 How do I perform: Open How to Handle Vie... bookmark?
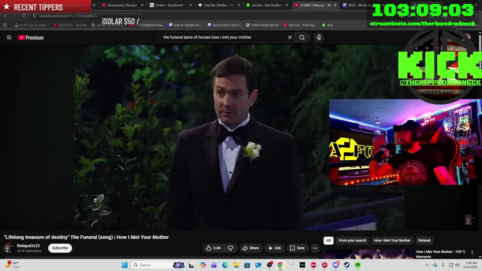(185, 25)
